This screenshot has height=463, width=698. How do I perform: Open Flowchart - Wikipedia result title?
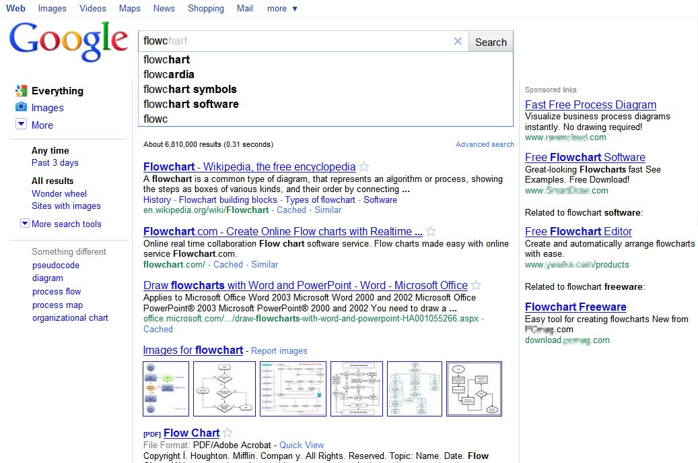[x=249, y=166]
